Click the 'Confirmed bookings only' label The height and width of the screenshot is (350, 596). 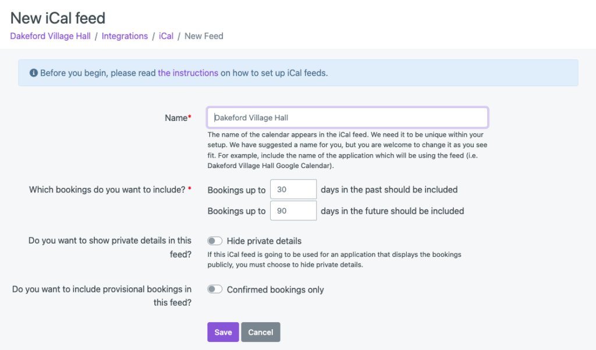coord(275,290)
